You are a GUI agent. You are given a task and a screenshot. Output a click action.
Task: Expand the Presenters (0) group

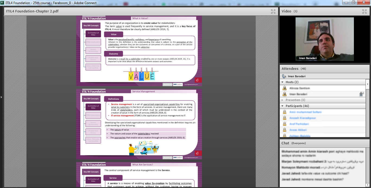(282, 100)
